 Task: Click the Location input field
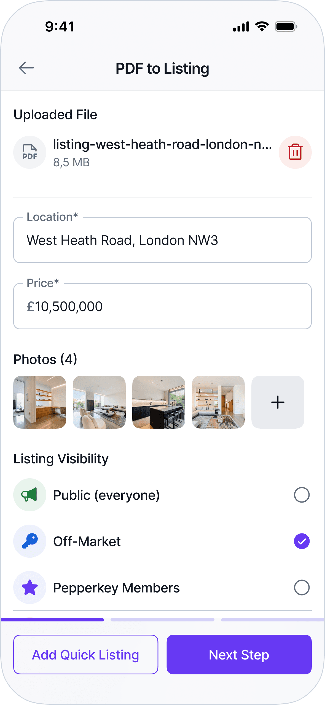(x=162, y=240)
